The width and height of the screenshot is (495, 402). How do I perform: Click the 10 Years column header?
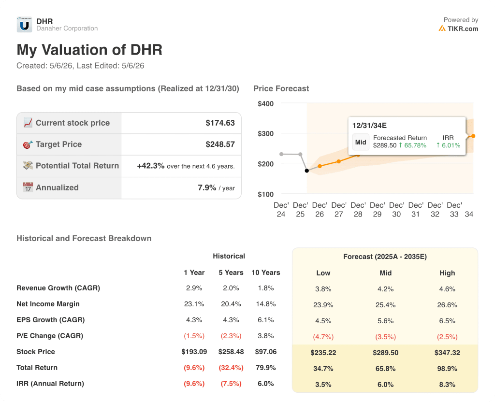266,273
